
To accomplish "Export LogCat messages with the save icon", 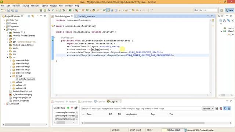I will pos(217,109).
